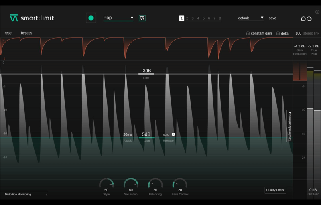Click the smart:limit logo
This screenshot has width=321, height=205.
coord(32,18)
